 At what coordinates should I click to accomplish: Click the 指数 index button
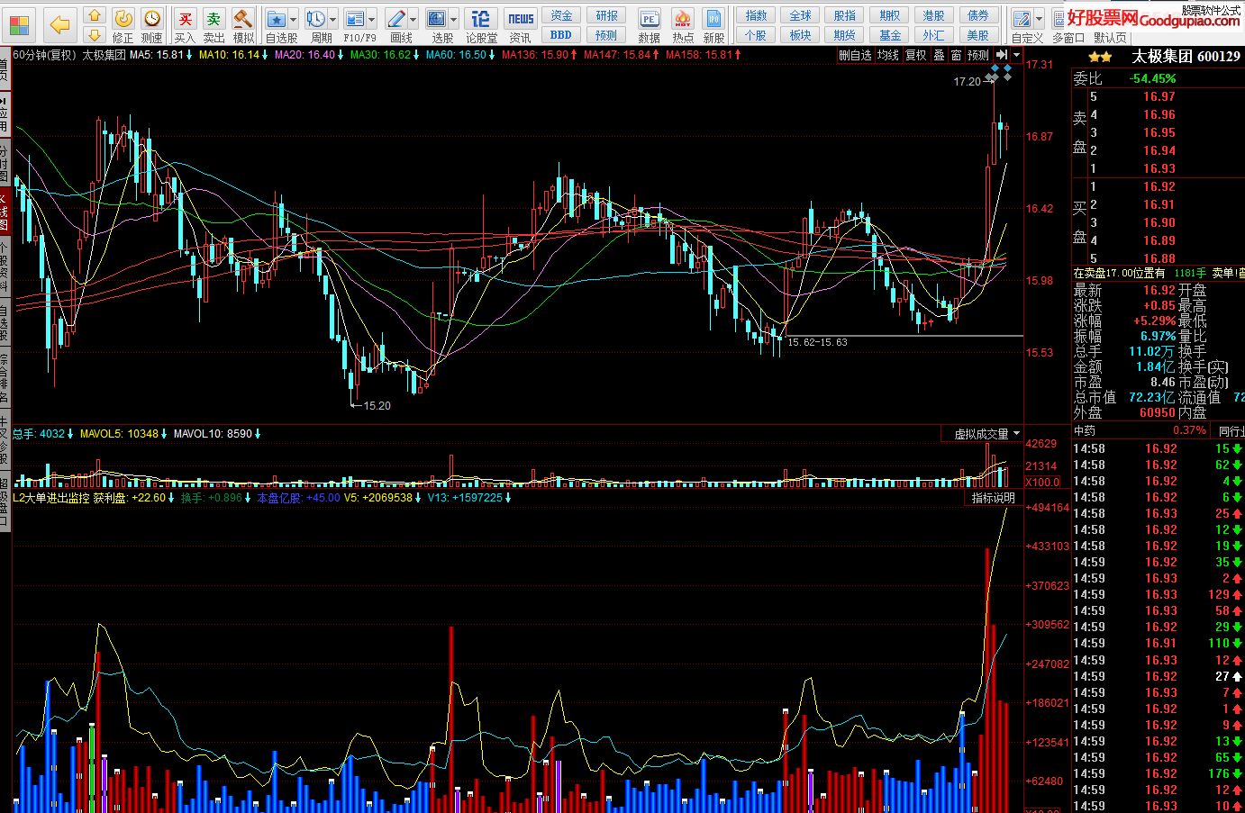point(756,15)
